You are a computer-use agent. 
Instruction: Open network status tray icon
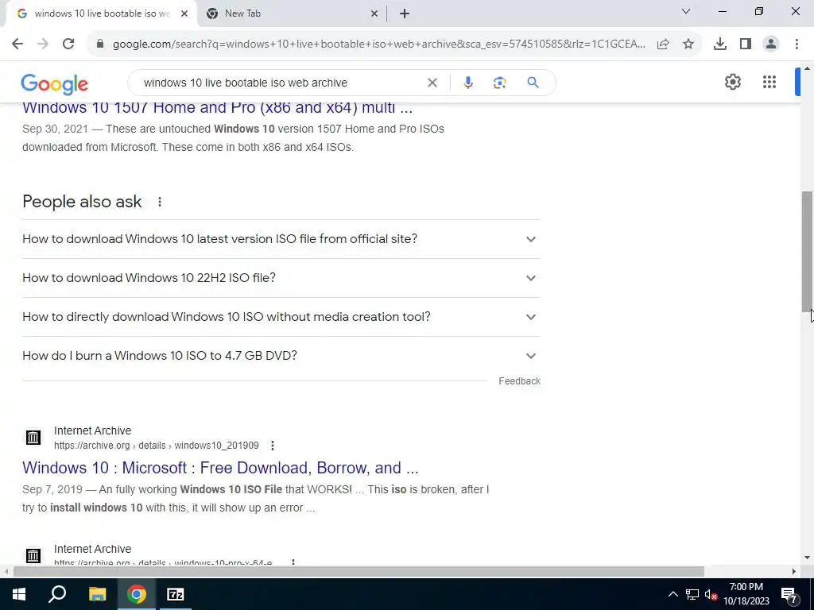click(692, 594)
